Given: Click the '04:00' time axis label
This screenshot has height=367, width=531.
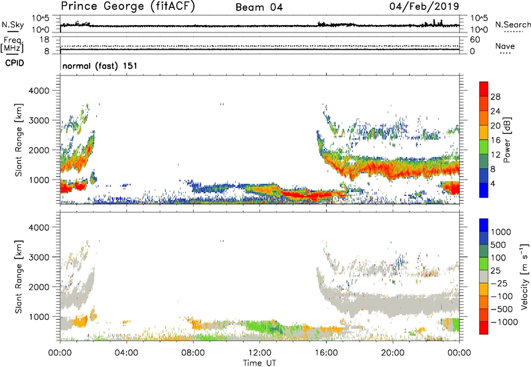Looking at the screenshot, I should tap(126, 353).
